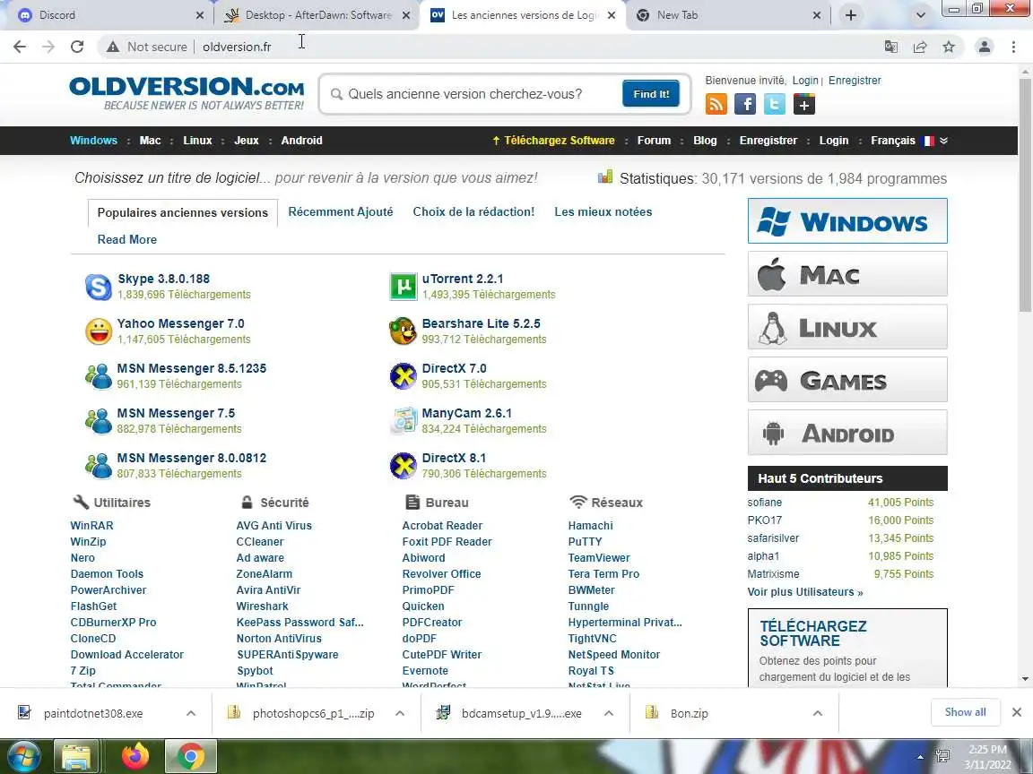Open File Explorer from the taskbar
This screenshot has width=1033, height=774.
(x=75, y=757)
